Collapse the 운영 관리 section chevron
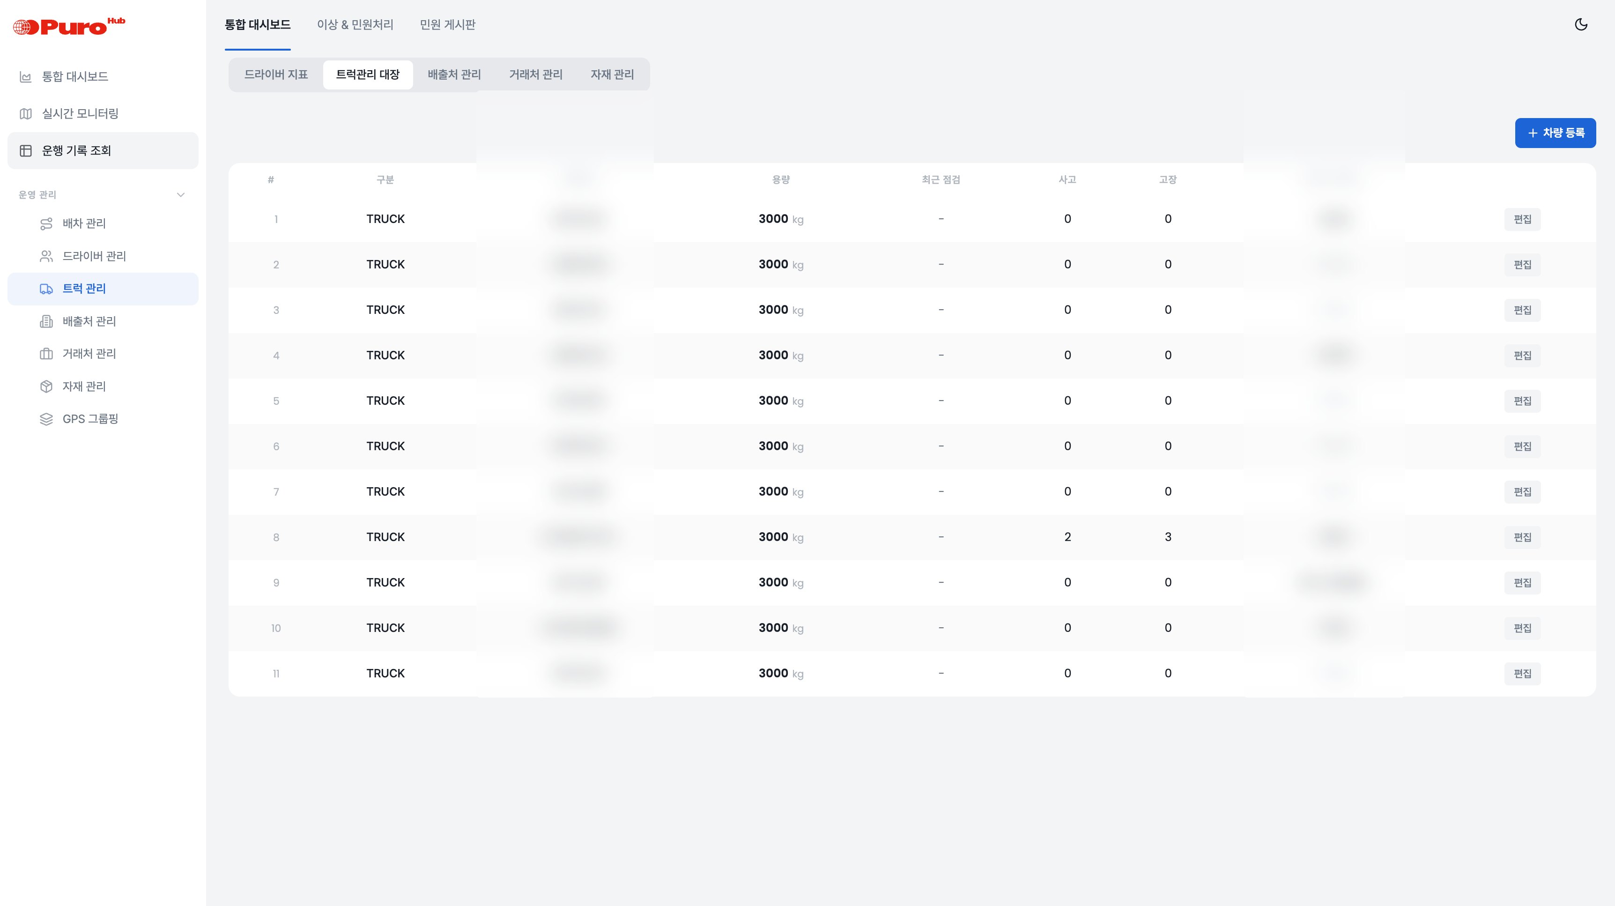This screenshot has width=1615, height=906. (180, 195)
